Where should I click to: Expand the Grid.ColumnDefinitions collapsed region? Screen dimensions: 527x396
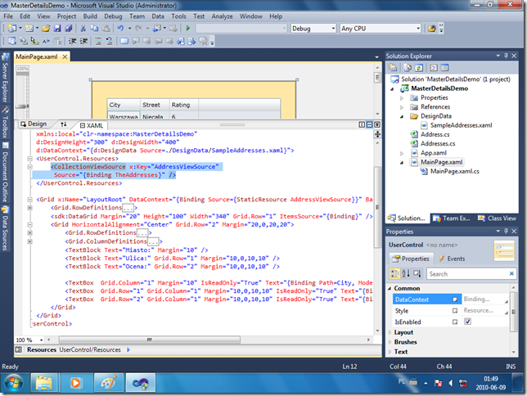click(x=29, y=241)
